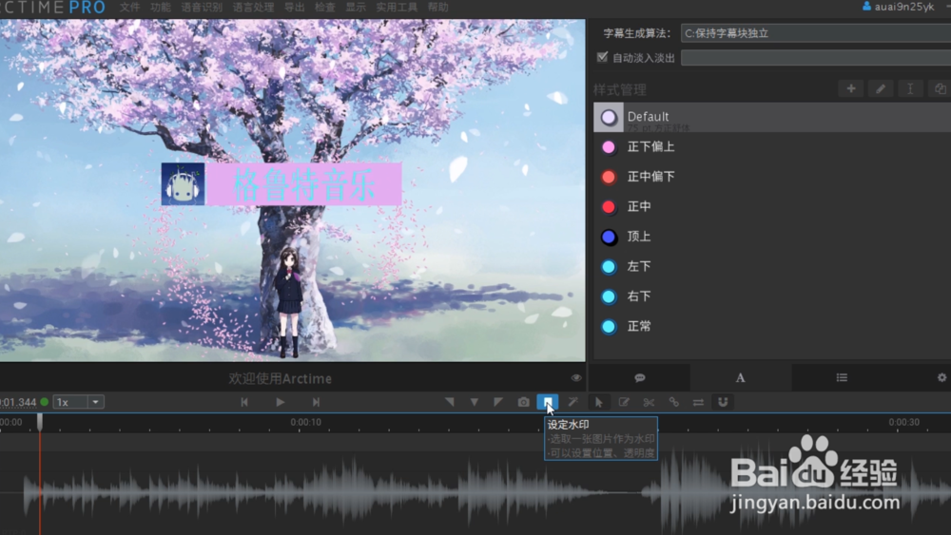Click the auai9n25yk user account
951x535 pixels.
(899, 7)
